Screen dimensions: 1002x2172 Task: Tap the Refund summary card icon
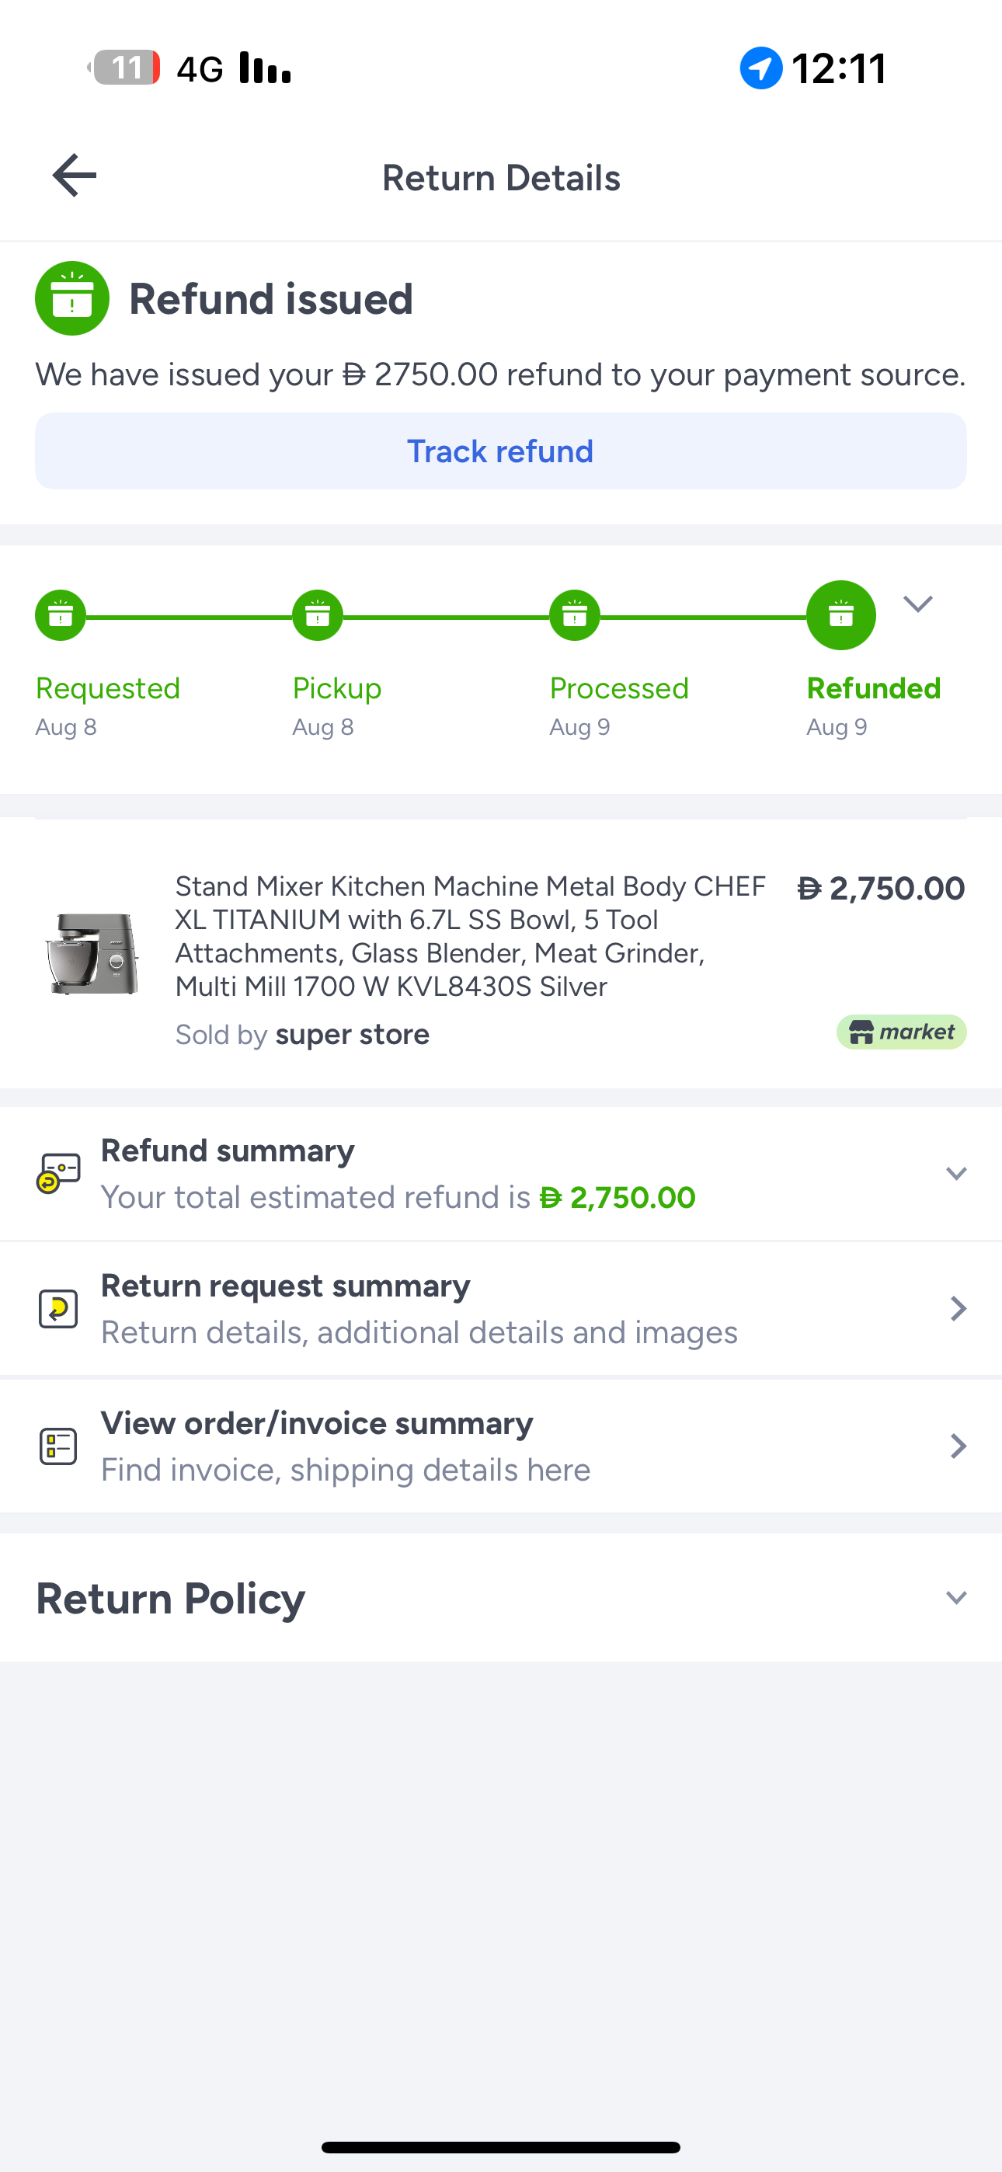point(58,1173)
